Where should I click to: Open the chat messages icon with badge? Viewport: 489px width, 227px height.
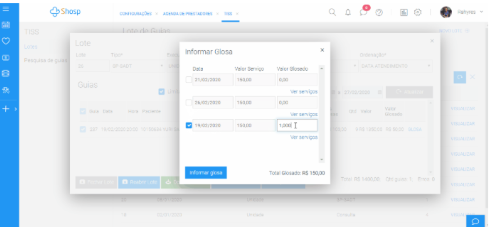pos(363,12)
